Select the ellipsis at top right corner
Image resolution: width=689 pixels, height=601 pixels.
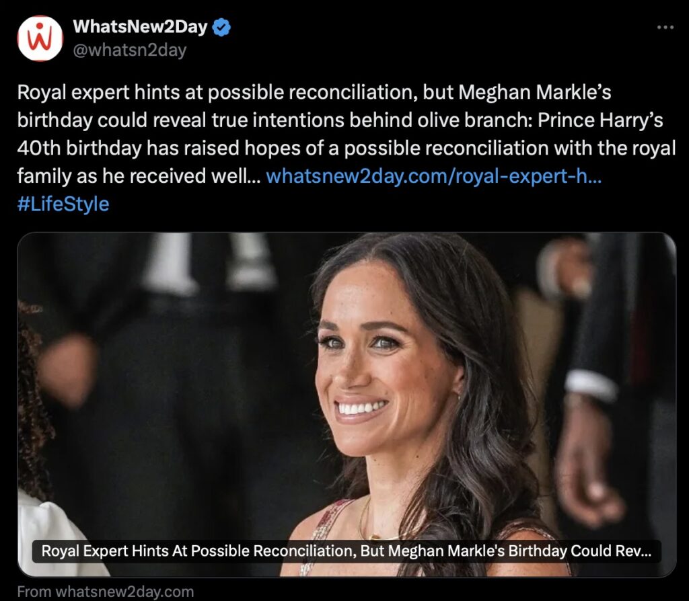(x=667, y=27)
